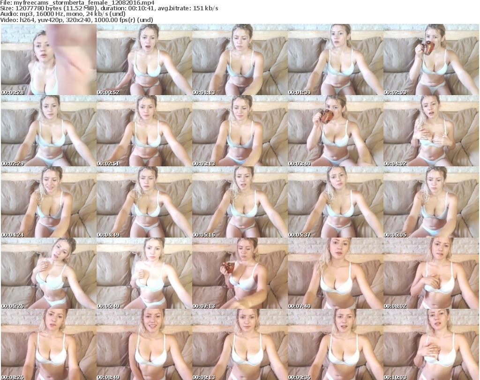480x380 pixels.
Task: Select the thumbnail stamped 00:00:28
Action: click(49, 60)
